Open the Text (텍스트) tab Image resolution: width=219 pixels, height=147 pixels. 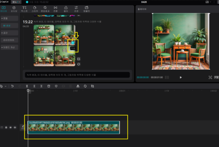(x=24, y=8)
